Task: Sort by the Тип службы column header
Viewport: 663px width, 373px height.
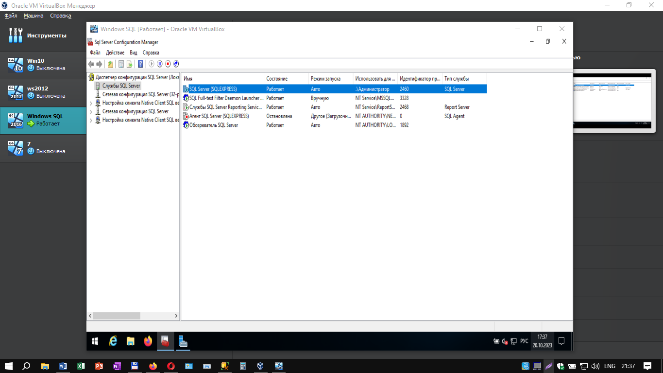Action: pyautogui.click(x=464, y=78)
